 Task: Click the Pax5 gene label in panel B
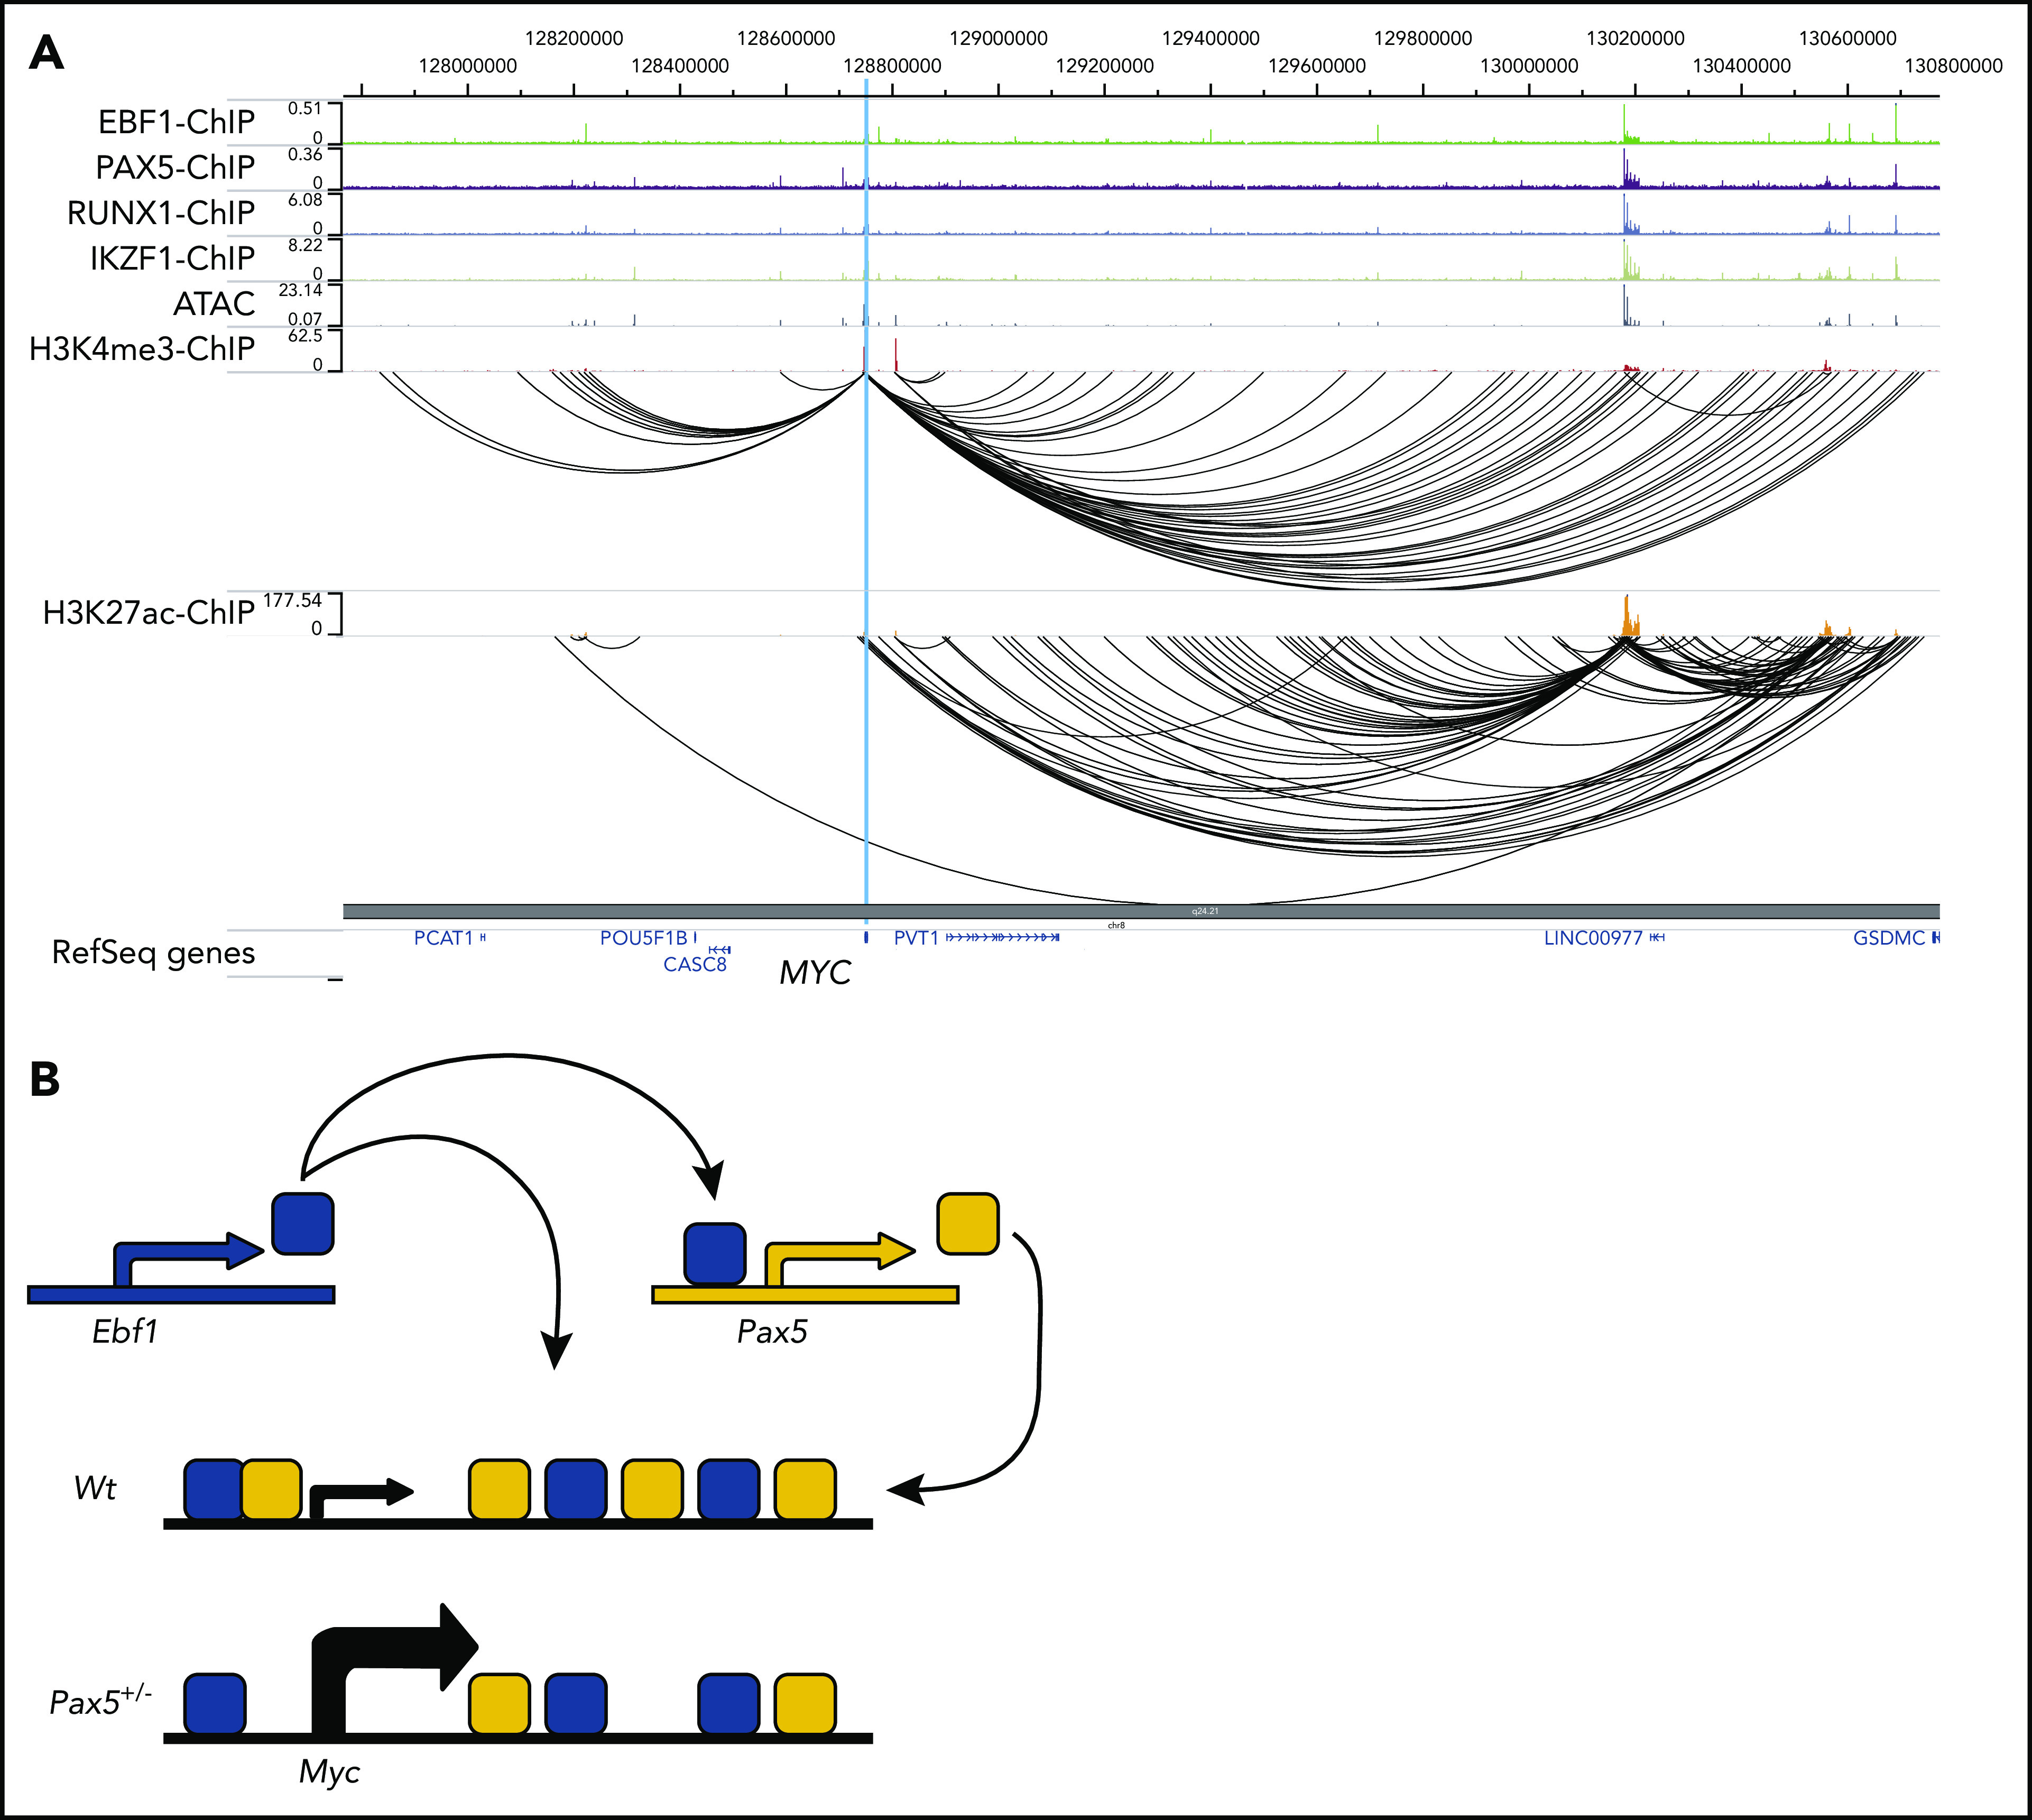tap(772, 1332)
